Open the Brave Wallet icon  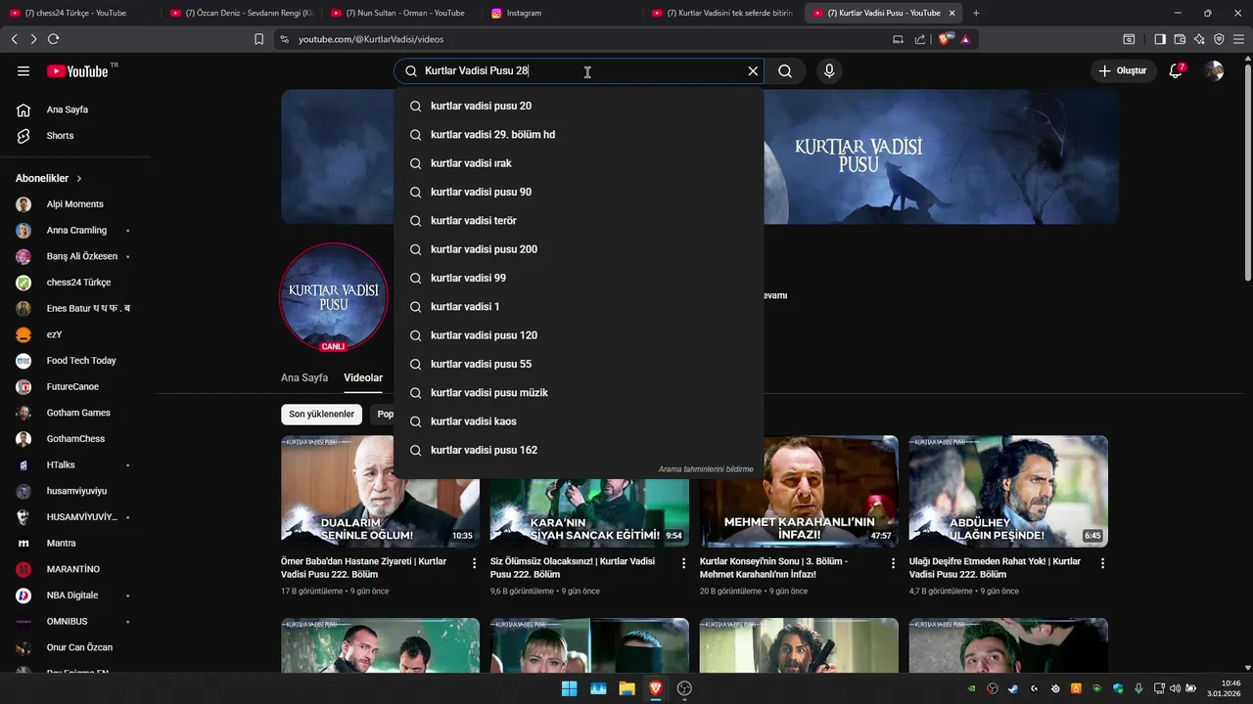tap(1180, 39)
